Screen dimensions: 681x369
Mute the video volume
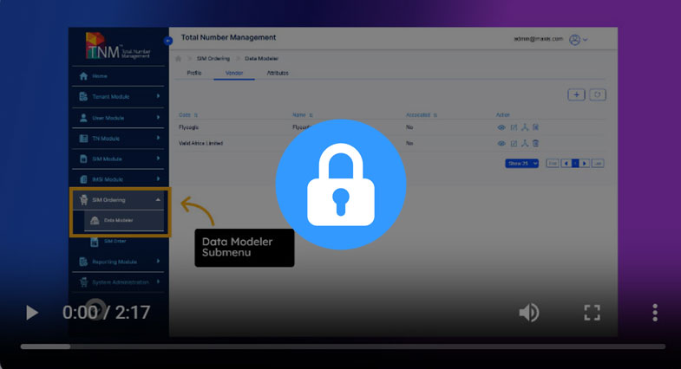click(528, 313)
